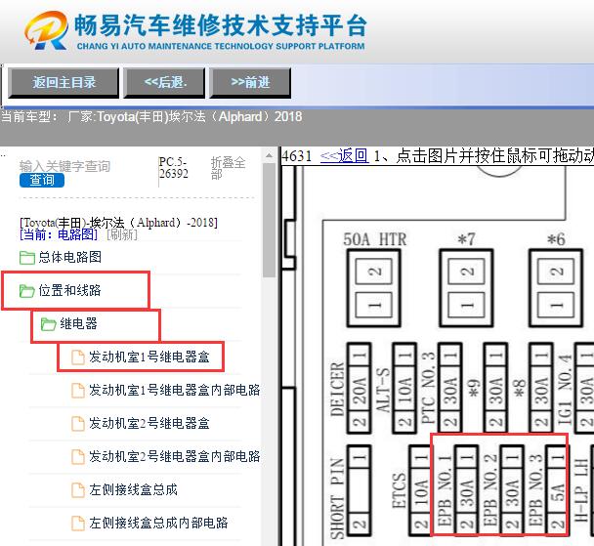Click the ALT-S 10A fuse
Screen dimensions: 594x546
(x=404, y=388)
